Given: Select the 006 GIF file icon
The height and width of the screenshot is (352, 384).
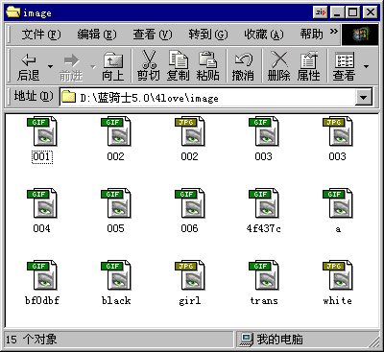Looking at the screenshot, I should tap(190, 203).
